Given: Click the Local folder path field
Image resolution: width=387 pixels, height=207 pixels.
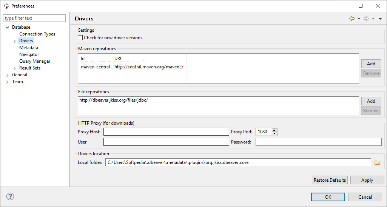Looking at the screenshot, I should (x=238, y=162).
